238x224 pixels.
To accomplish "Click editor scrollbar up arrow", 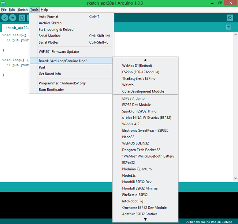I will (235, 34).
